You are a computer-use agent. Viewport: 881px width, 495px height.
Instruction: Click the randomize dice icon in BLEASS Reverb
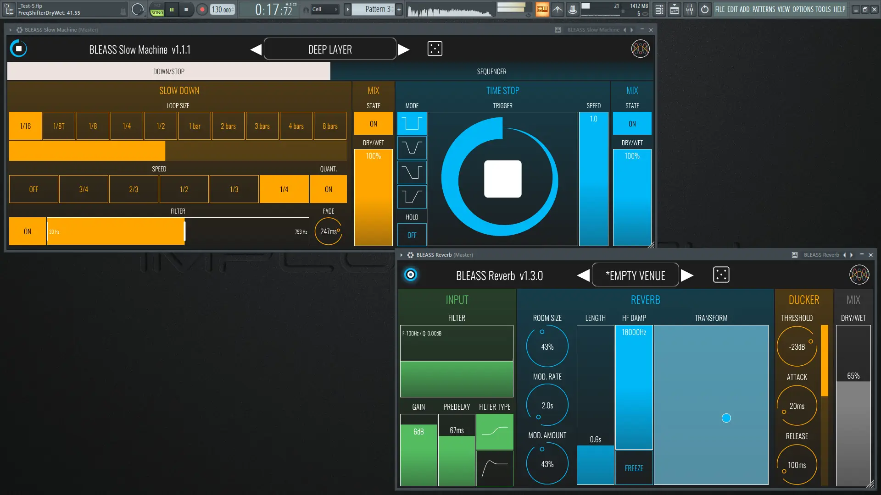[x=721, y=275]
